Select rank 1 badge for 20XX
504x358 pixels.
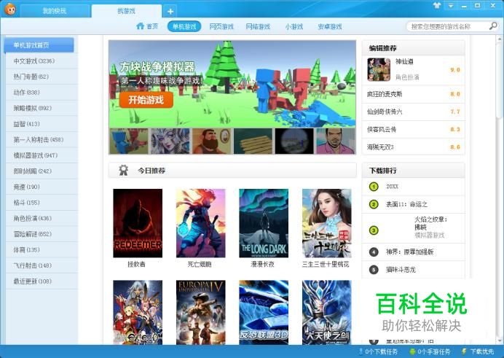tap(374, 187)
